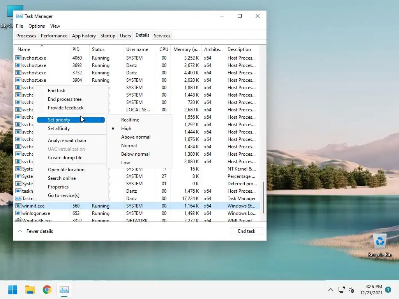Choose Below normal priority
The image size is (399, 299).
click(x=135, y=154)
